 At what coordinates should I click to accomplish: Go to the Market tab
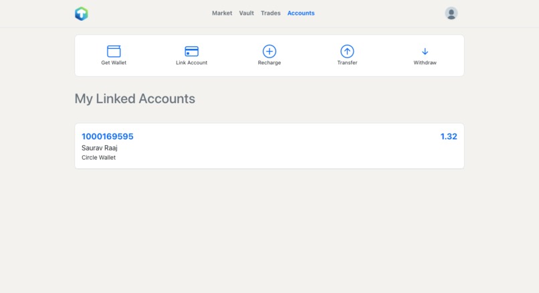coord(222,13)
